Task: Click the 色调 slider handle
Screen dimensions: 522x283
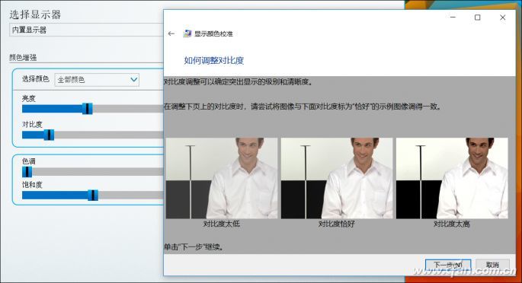Action: tap(27, 172)
